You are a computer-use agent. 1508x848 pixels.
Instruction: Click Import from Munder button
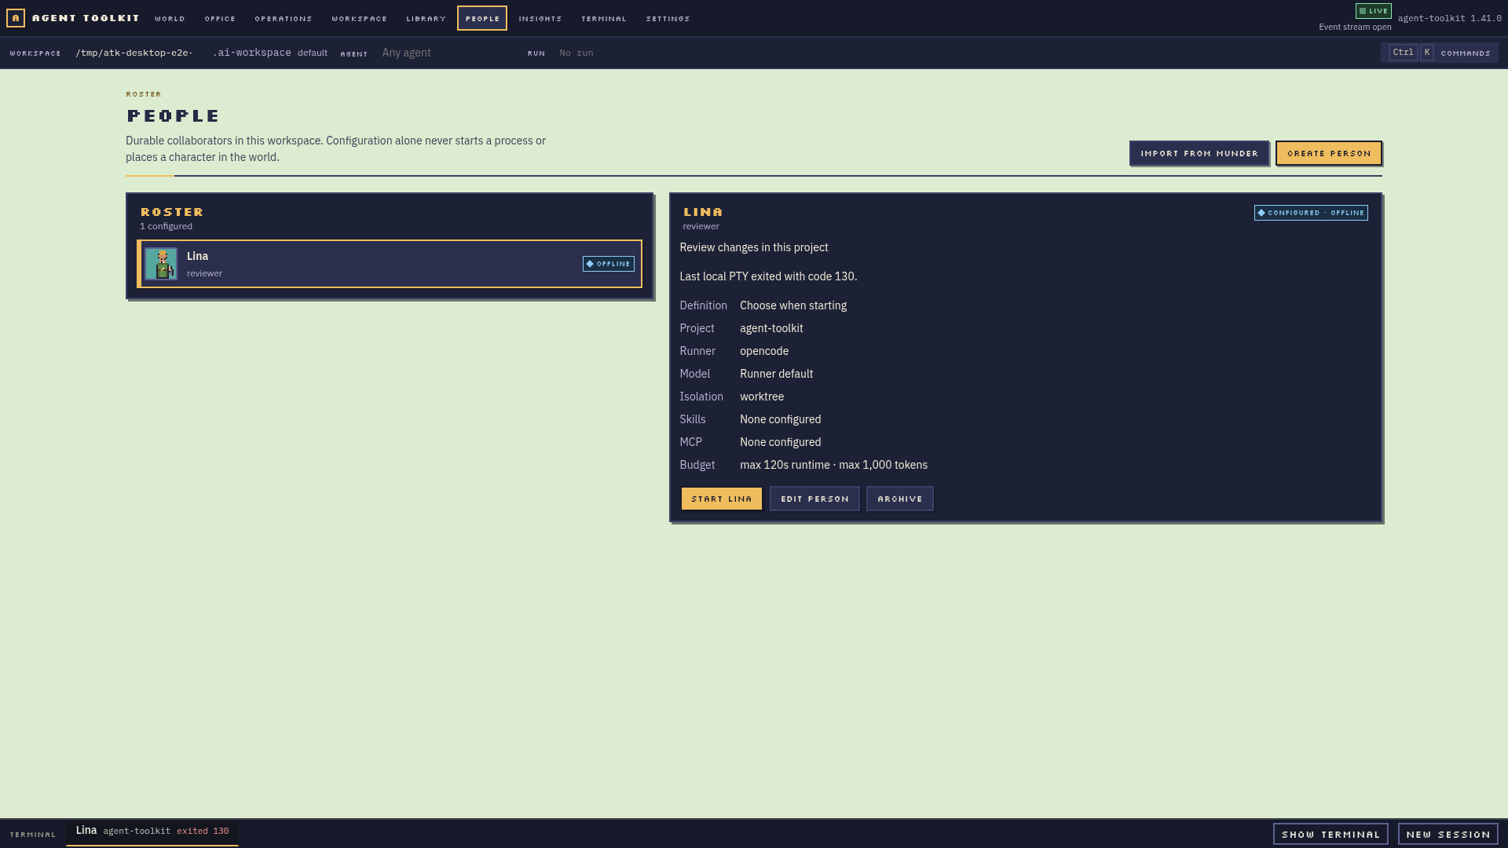1199,153
